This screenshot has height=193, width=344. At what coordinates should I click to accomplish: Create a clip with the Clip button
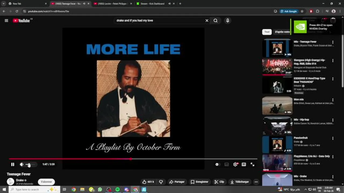point(219,182)
